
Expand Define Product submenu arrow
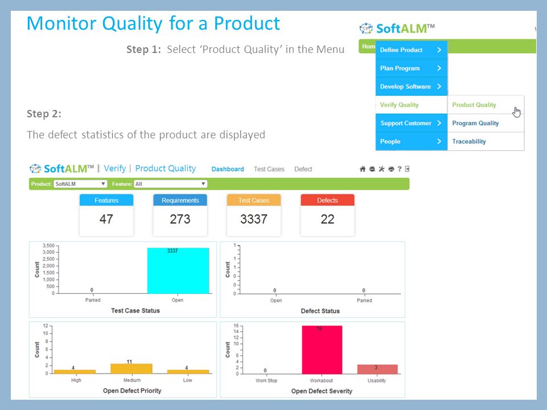point(439,50)
